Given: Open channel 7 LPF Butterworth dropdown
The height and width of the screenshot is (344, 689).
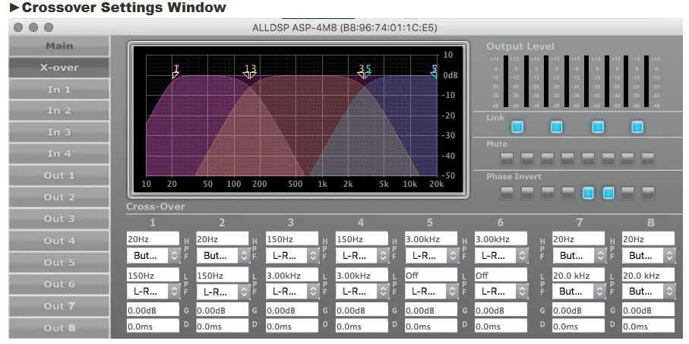Looking at the screenshot, I should coord(579,292).
